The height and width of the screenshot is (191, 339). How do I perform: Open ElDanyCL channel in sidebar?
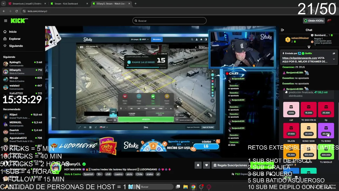tap(23, 71)
